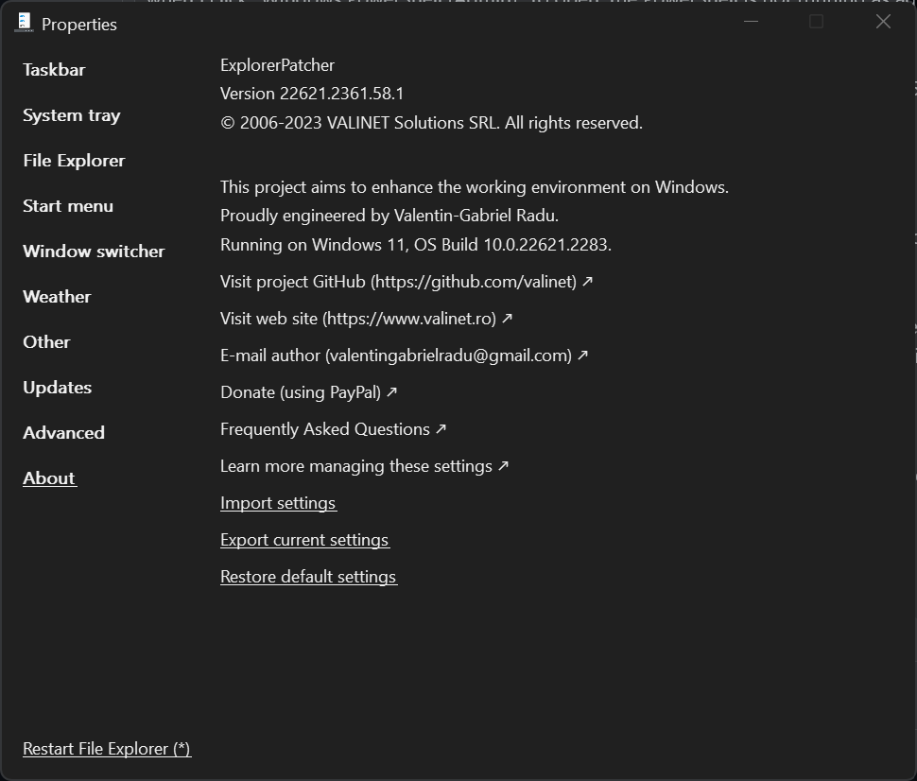The width and height of the screenshot is (917, 781).
Task: Click Export current settings
Action: [304, 539]
